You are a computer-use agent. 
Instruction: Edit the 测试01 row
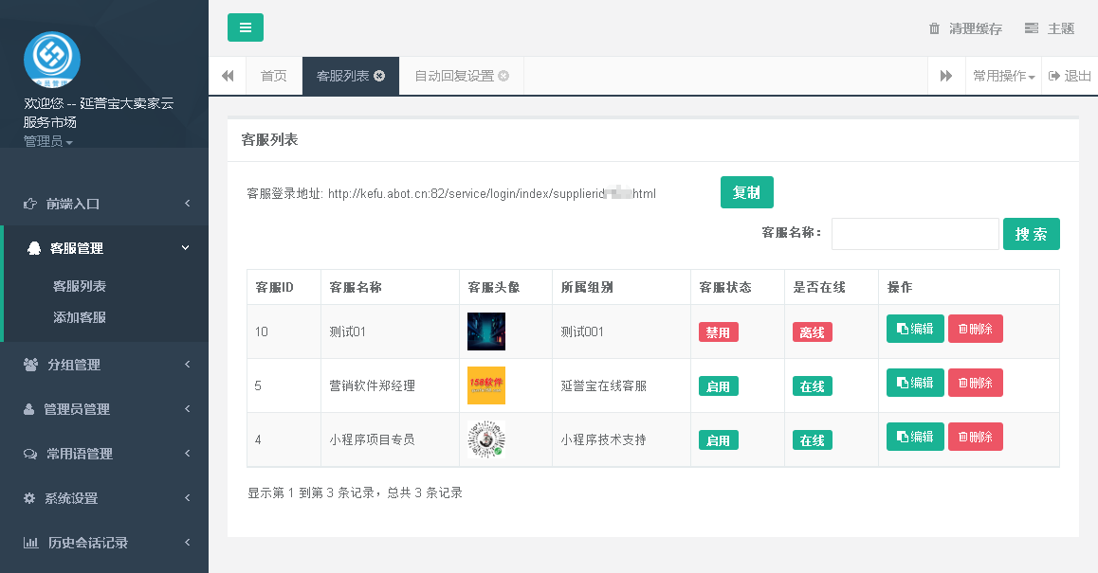pos(915,329)
